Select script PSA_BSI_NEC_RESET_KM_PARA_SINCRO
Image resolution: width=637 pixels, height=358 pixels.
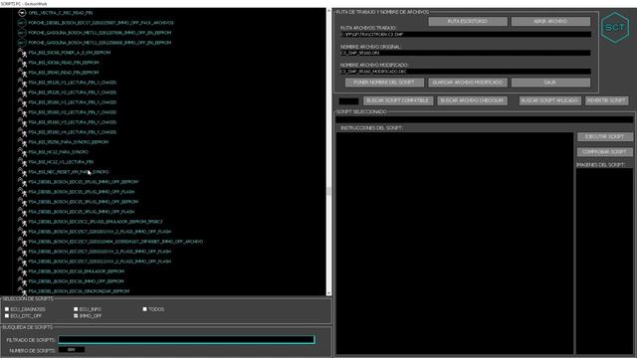(69, 172)
